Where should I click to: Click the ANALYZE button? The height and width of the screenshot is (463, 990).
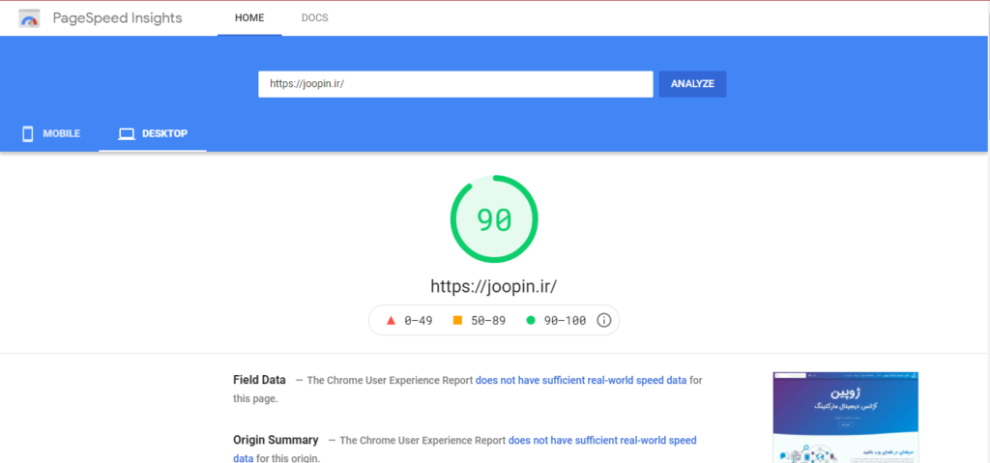coord(692,84)
